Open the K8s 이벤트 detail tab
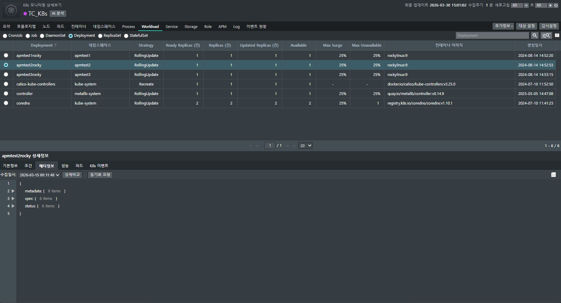 point(99,166)
